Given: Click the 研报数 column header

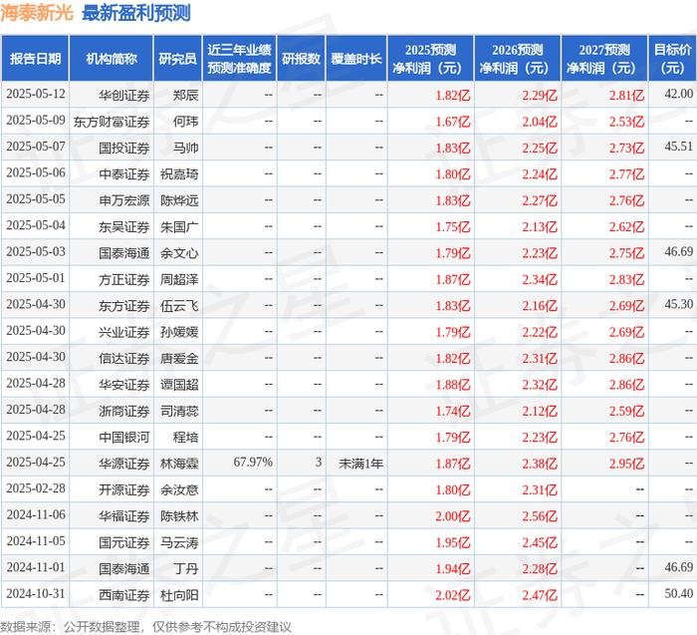Looking at the screenshot, I should [x=301, y=58].
